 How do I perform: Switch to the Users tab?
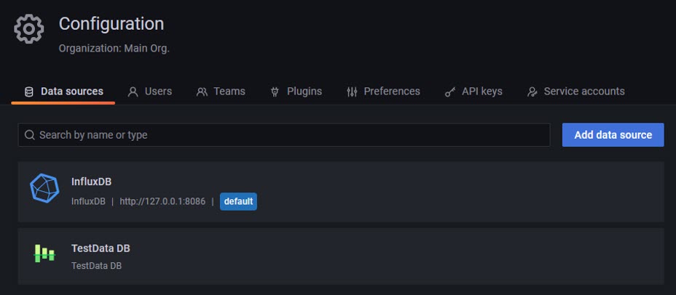[x=149, y=92]
